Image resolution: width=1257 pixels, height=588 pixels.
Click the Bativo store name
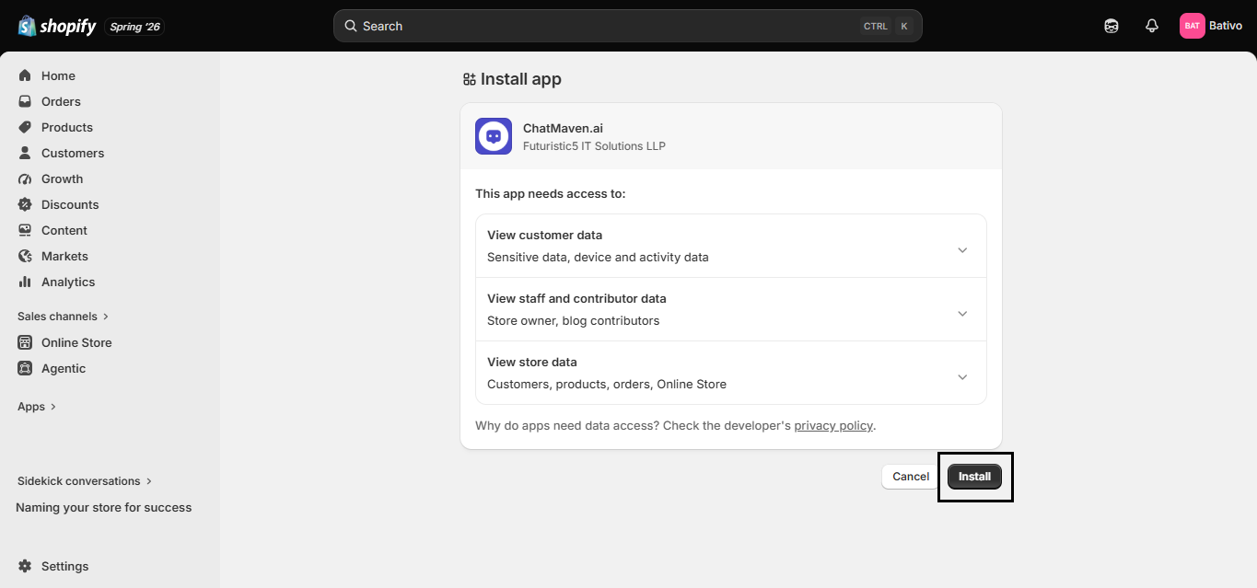[x=1226, y=26]
